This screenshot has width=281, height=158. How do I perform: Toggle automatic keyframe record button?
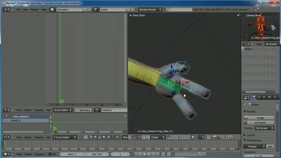point(163,154)
